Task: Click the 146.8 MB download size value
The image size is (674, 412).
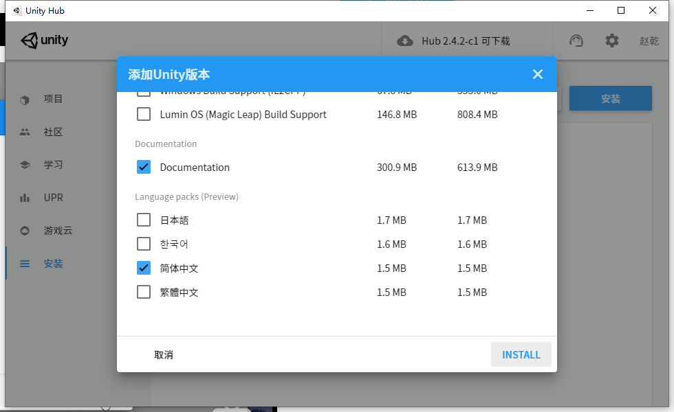Action: click(x=397, y=115)
